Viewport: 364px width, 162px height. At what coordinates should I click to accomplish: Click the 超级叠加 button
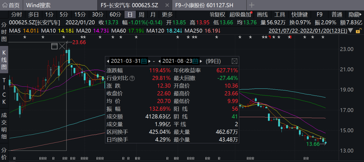(241, 15)
